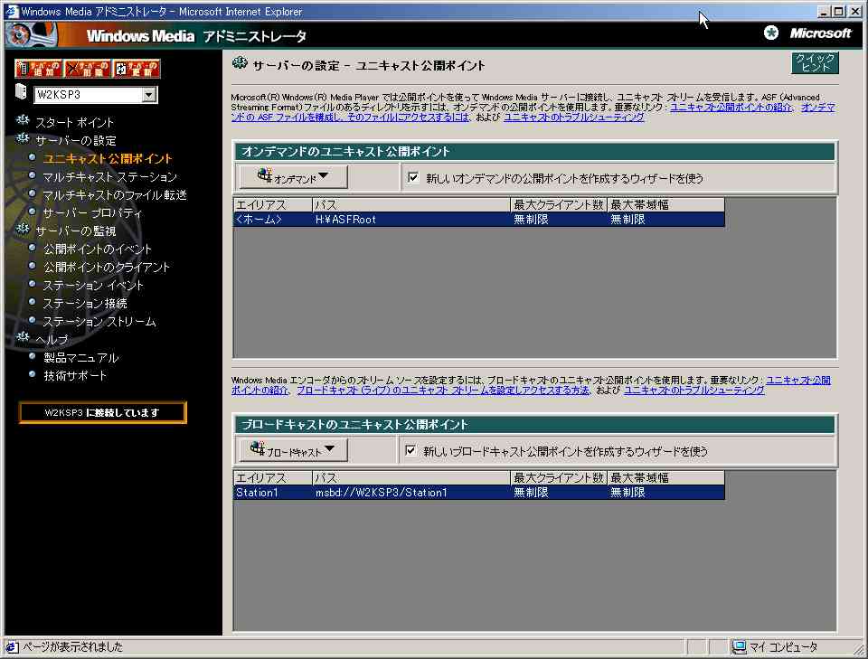This screenshot has height=659, width=868.
Task: Open 公開ポイントのクライアント in the sidebar
Action: click(x=107, y=268)
